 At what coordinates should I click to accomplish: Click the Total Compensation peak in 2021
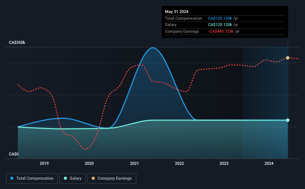[153, 48]
